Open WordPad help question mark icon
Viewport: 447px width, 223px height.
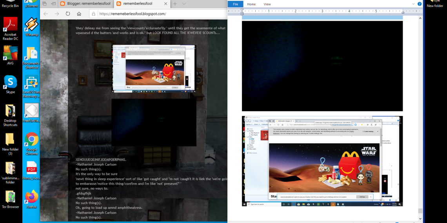(419, 4)
